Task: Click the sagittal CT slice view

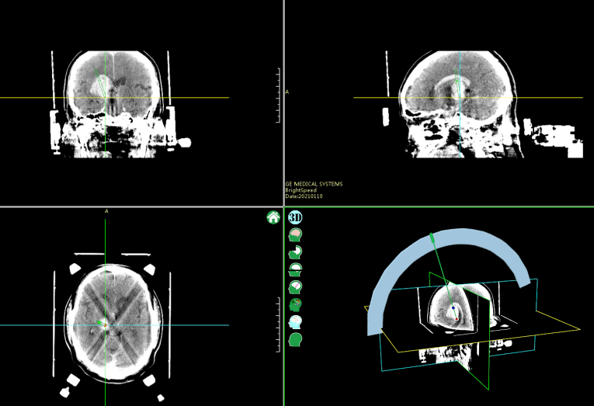Action: point(468,104)
